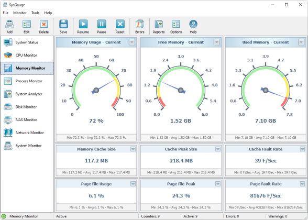Click the Edit toolbar icon
Image resolution: width=308 pixels, height=220 pixels.
(x=27, y=24)
